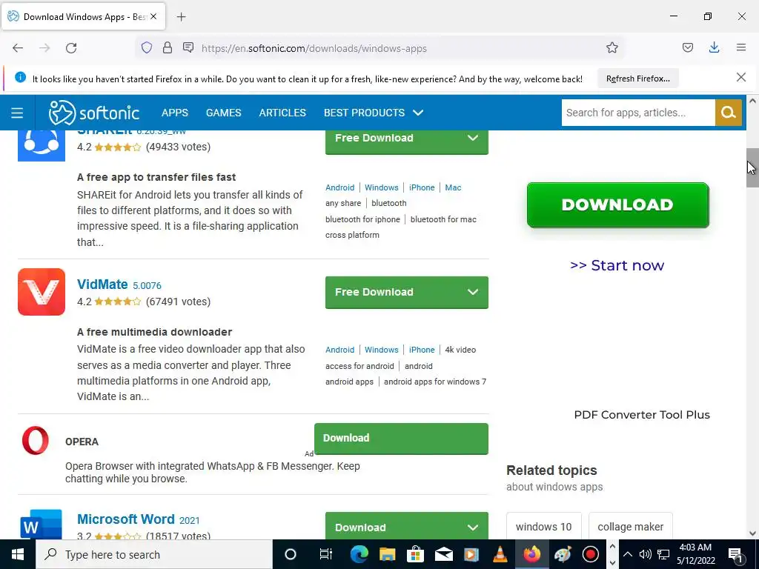Image resolution: width=759 pixels, height=569 pixels.
Task: Expand VidMate Free Download options chevron
Action: 473,292
